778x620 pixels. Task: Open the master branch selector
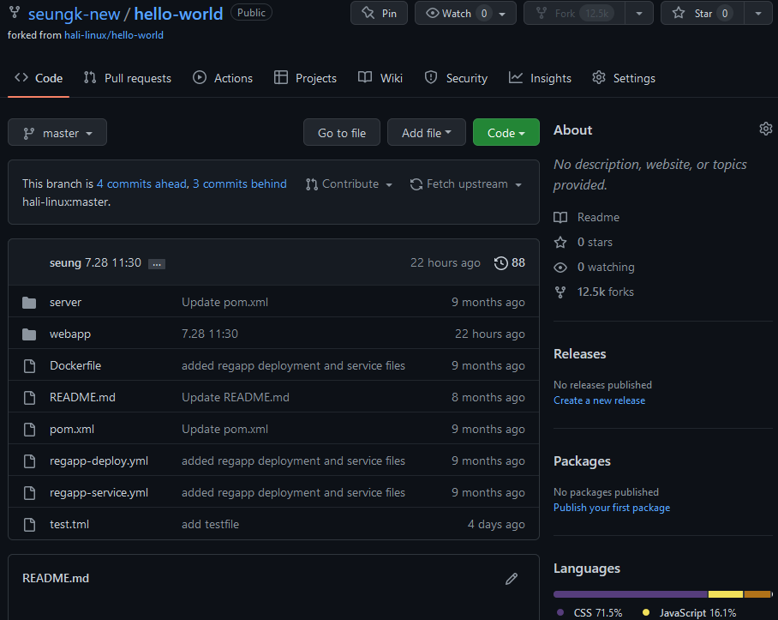(x=57, y=133)
